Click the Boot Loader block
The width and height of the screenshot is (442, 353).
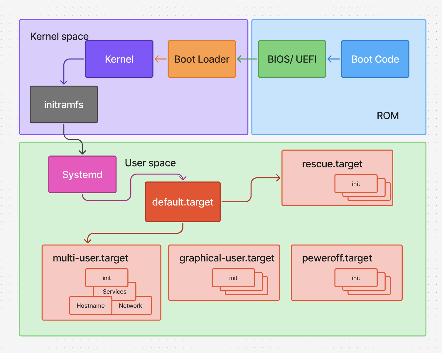pyautogui.click(x=202, y=59)
